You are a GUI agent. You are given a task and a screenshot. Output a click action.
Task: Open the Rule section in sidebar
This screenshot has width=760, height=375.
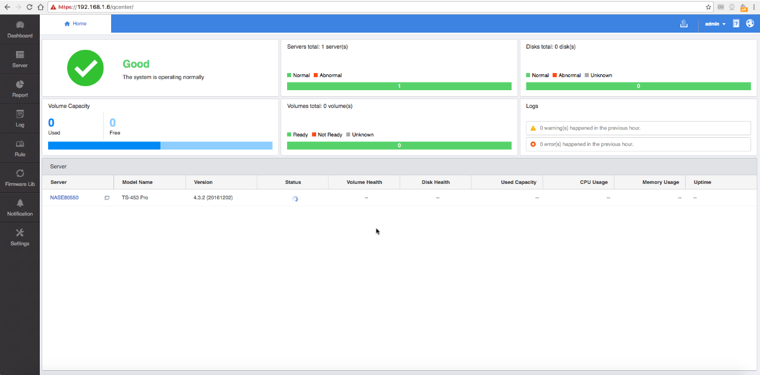(x=20, y=148)
